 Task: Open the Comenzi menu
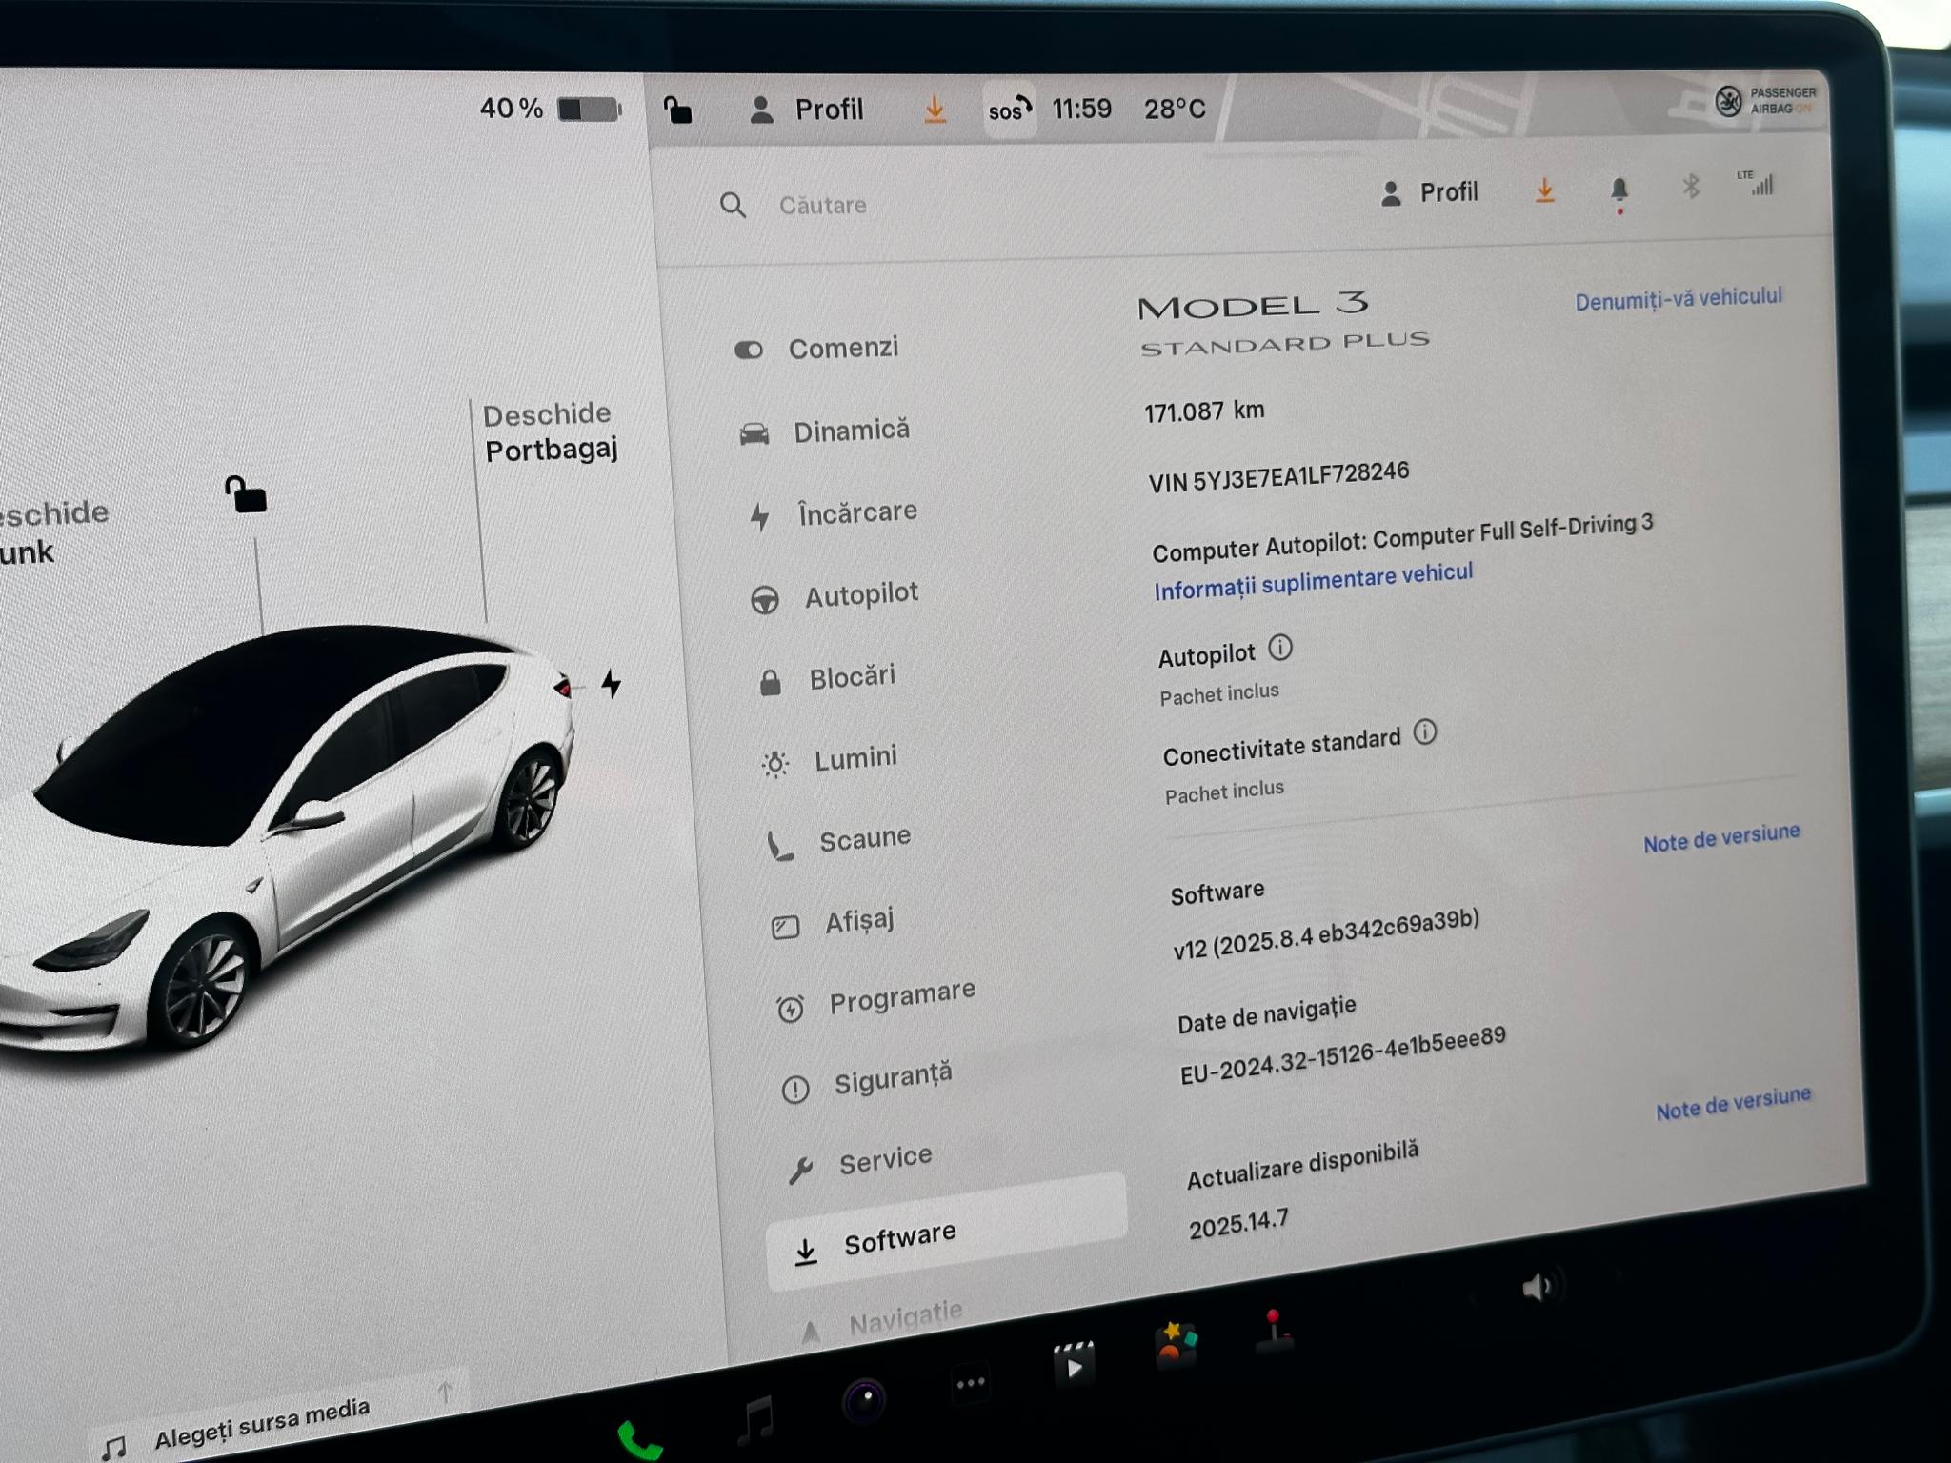817,349
